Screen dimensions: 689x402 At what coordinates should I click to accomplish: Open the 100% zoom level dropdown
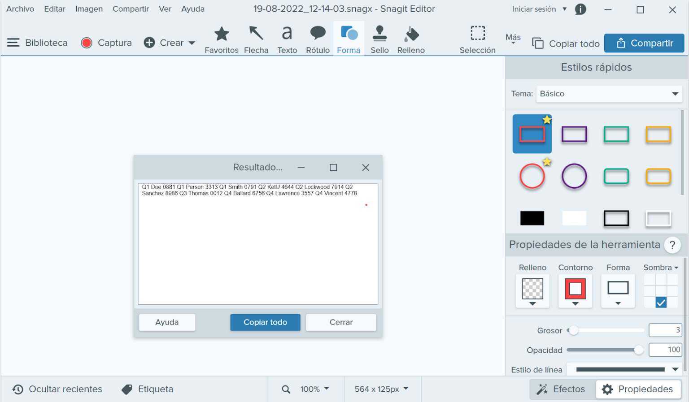pos(314,389)
